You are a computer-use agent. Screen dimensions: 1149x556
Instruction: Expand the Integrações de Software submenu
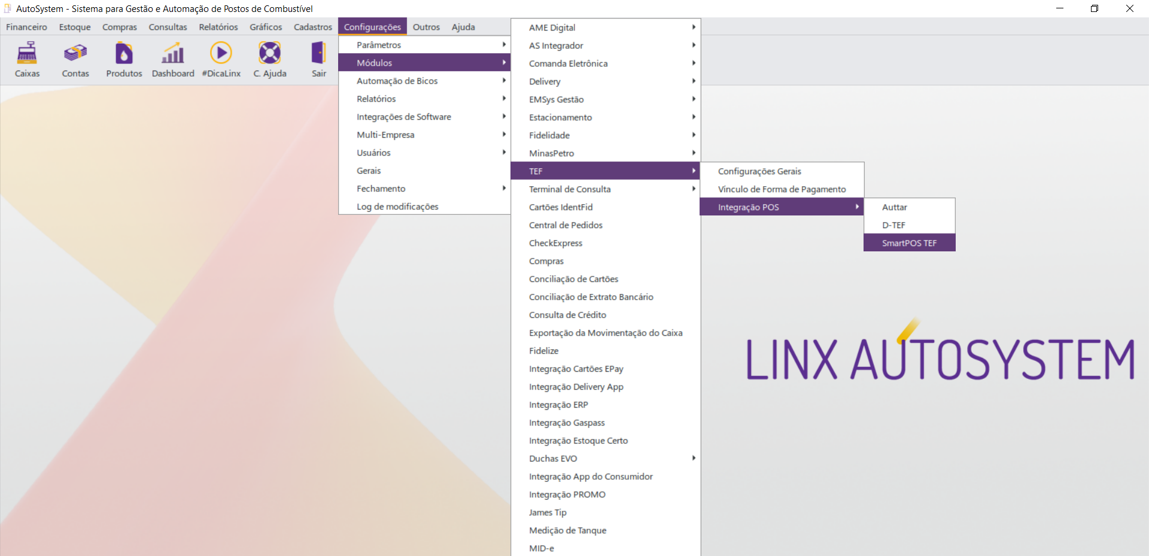424,117
